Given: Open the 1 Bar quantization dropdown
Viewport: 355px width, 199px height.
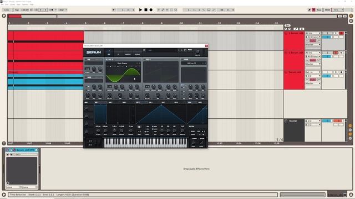Looking at the screenshot, I should (x=63, y=10).
